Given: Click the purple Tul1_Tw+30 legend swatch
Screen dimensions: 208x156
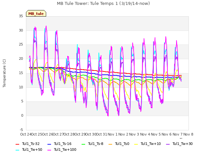Looking at the screenshot, I should tap(168, 144).
